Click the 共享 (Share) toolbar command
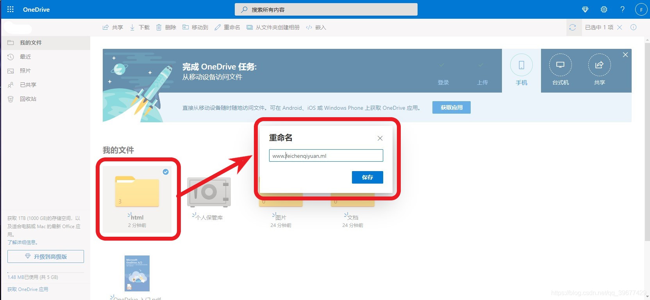The height and width of the screenshot is (300, 650). pyautogui.click(x=112, y=27)
